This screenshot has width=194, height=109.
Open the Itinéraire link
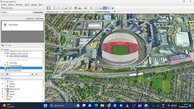(x=30, y=18)
